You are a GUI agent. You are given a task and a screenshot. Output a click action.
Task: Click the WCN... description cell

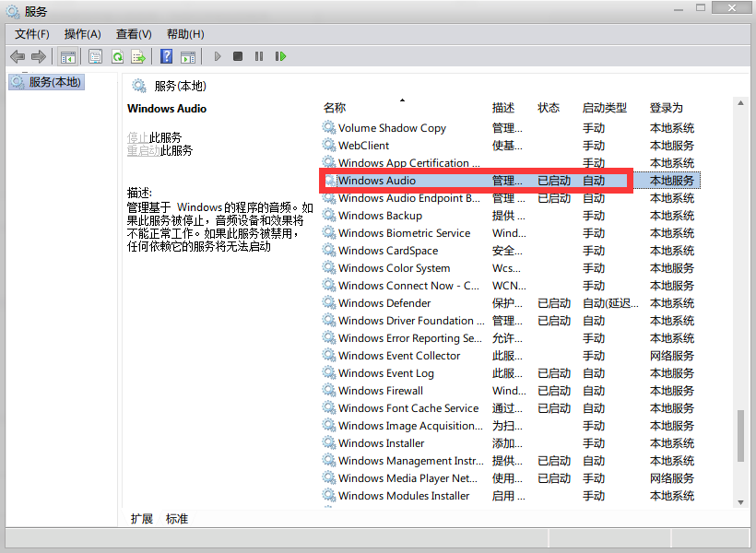click(509, 286)
